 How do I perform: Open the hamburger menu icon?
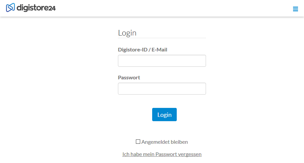(295, 9)
